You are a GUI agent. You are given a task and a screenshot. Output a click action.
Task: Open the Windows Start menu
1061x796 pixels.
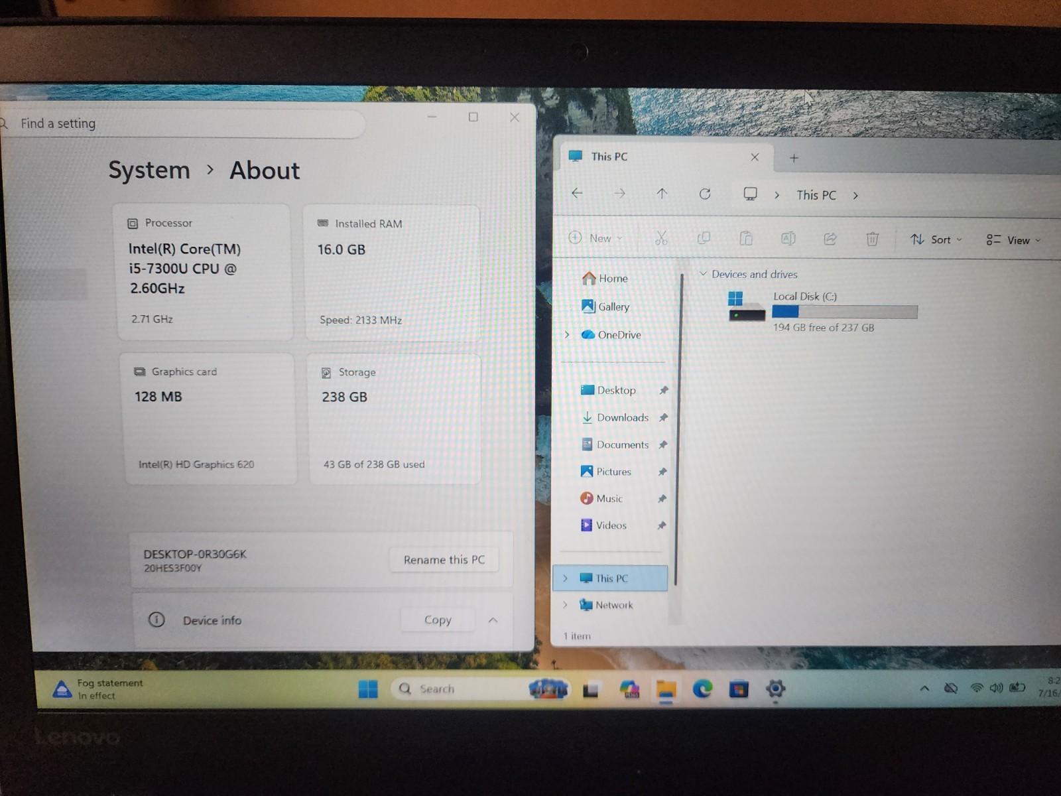click(x=368, y=689)
